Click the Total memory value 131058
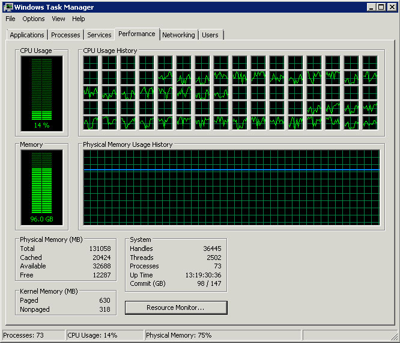 (x=100, y=249)
